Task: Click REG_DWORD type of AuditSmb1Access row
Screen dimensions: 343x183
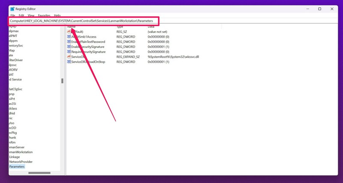Action: click(x=126, y=37)
